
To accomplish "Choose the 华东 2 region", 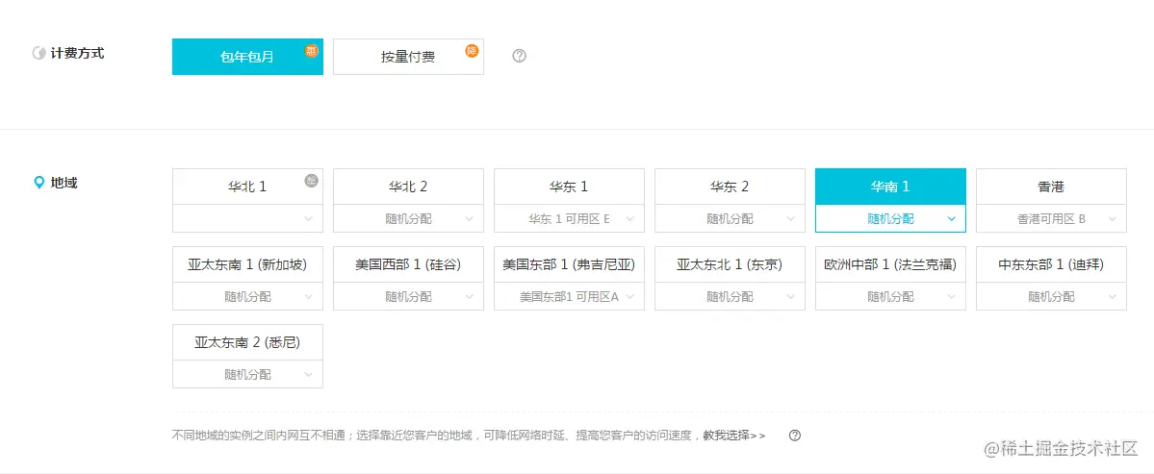I will coord(730,187).
